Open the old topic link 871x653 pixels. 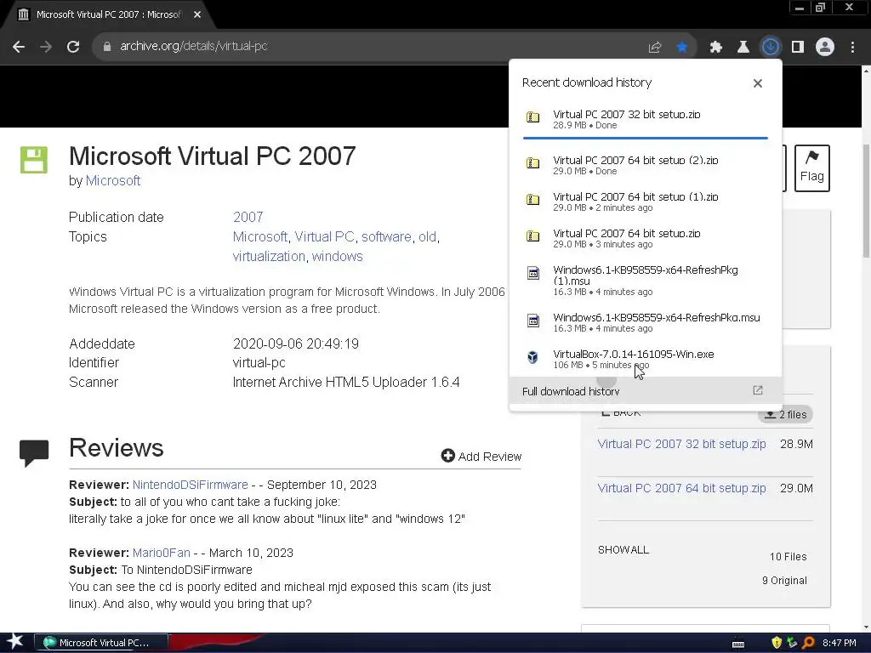click(427, 237)
